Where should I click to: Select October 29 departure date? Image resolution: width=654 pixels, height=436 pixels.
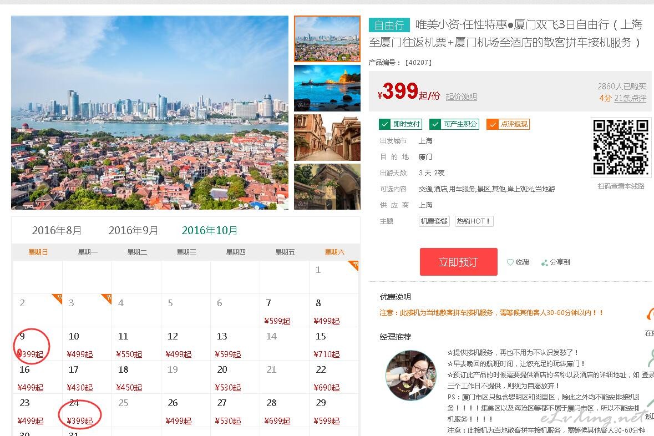[334, 410]
